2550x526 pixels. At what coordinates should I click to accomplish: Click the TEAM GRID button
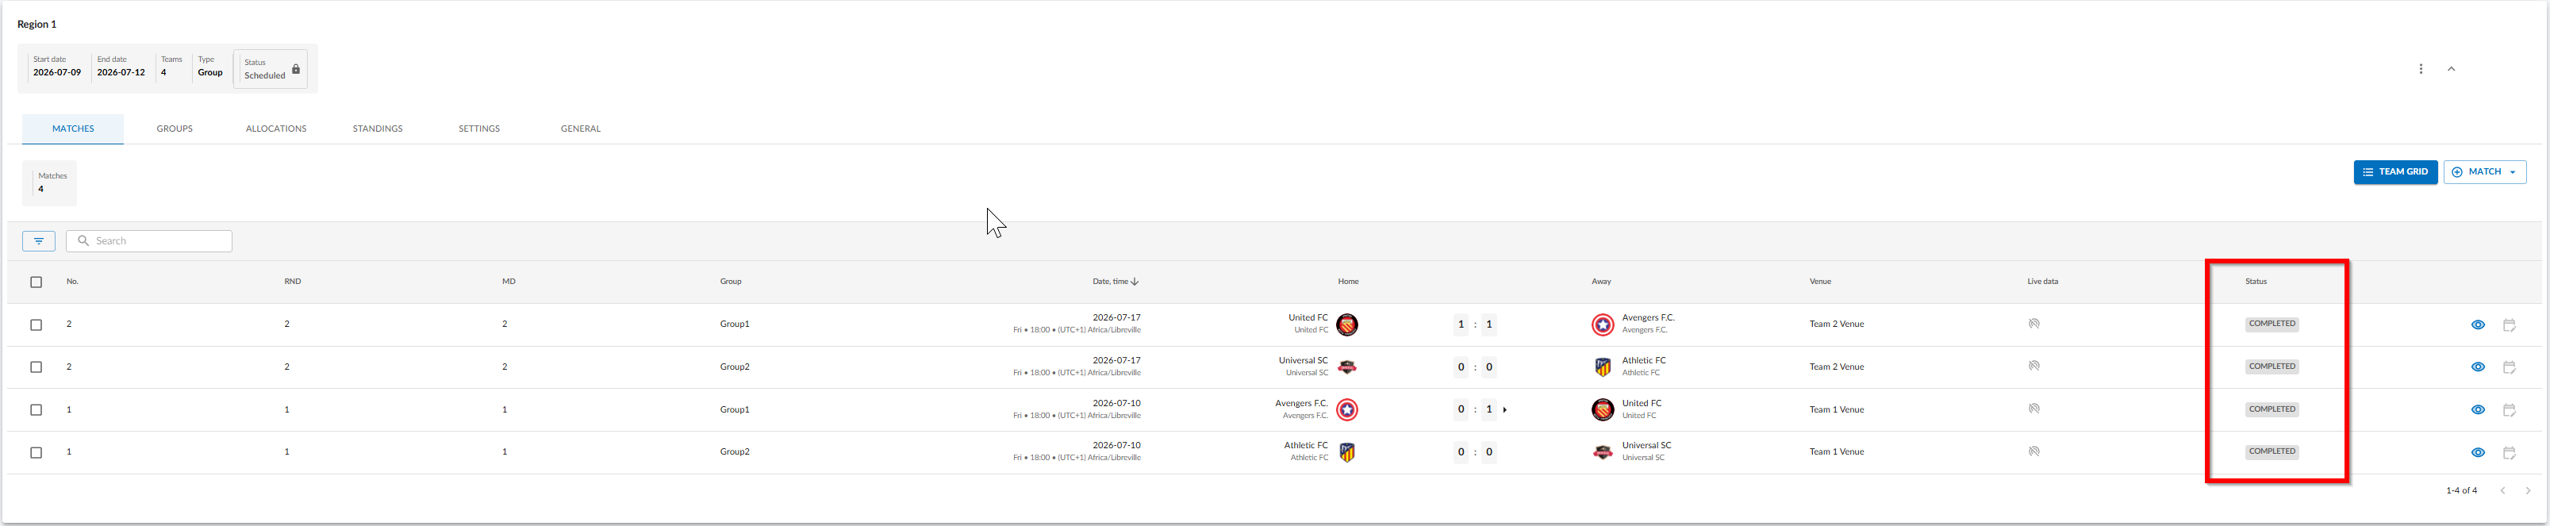click(2395, 172)
